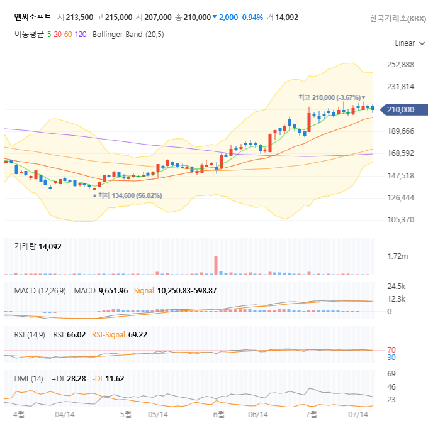Click the closing price 210,000 in header

(x=197, y=18)
